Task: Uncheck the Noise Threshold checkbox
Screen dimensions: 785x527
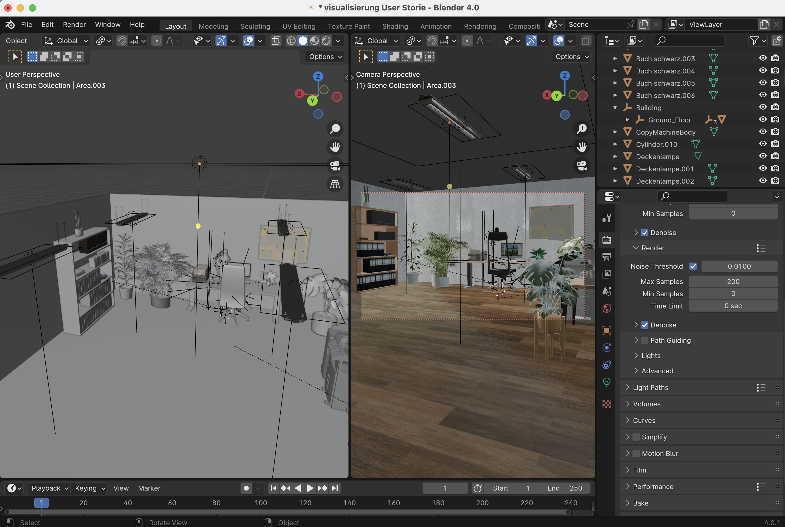Action: point(693,266)
